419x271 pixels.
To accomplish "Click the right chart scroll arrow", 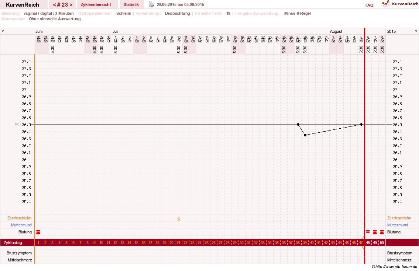I will click(416, 31).
